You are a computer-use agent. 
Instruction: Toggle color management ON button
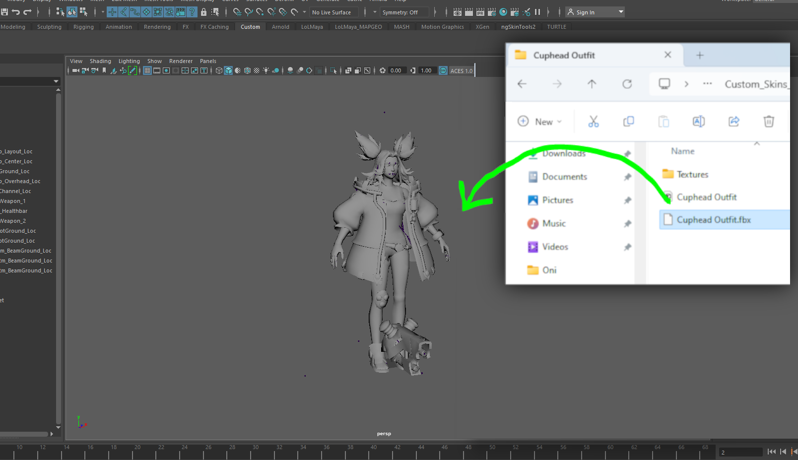tap(443, 70)
